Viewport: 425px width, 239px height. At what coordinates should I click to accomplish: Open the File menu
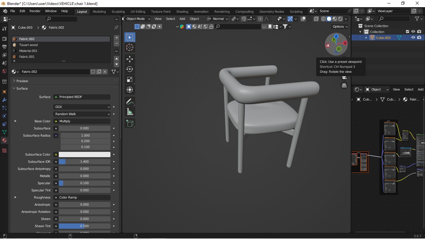12,11
